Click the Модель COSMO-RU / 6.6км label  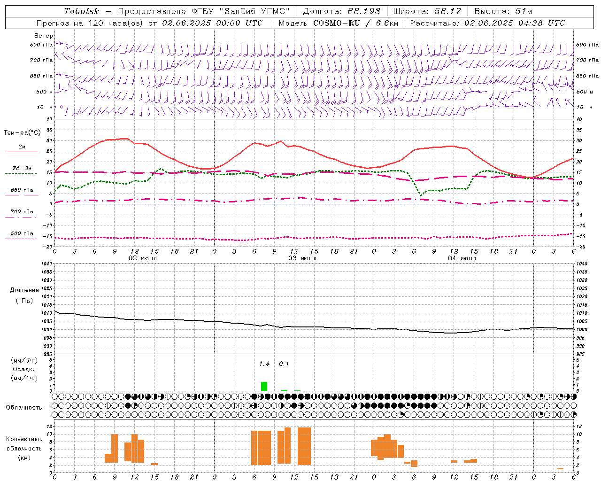(x=338, y=23)
